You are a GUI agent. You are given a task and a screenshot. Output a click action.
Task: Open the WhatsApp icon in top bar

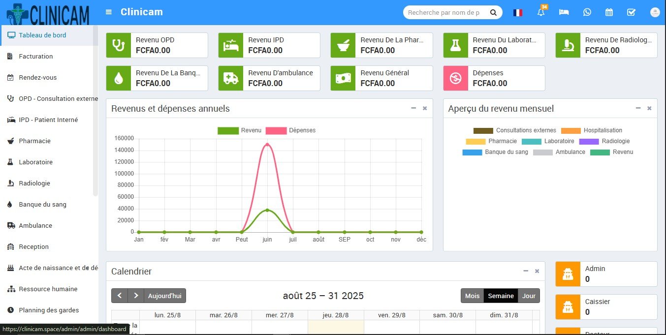(587, 13)
